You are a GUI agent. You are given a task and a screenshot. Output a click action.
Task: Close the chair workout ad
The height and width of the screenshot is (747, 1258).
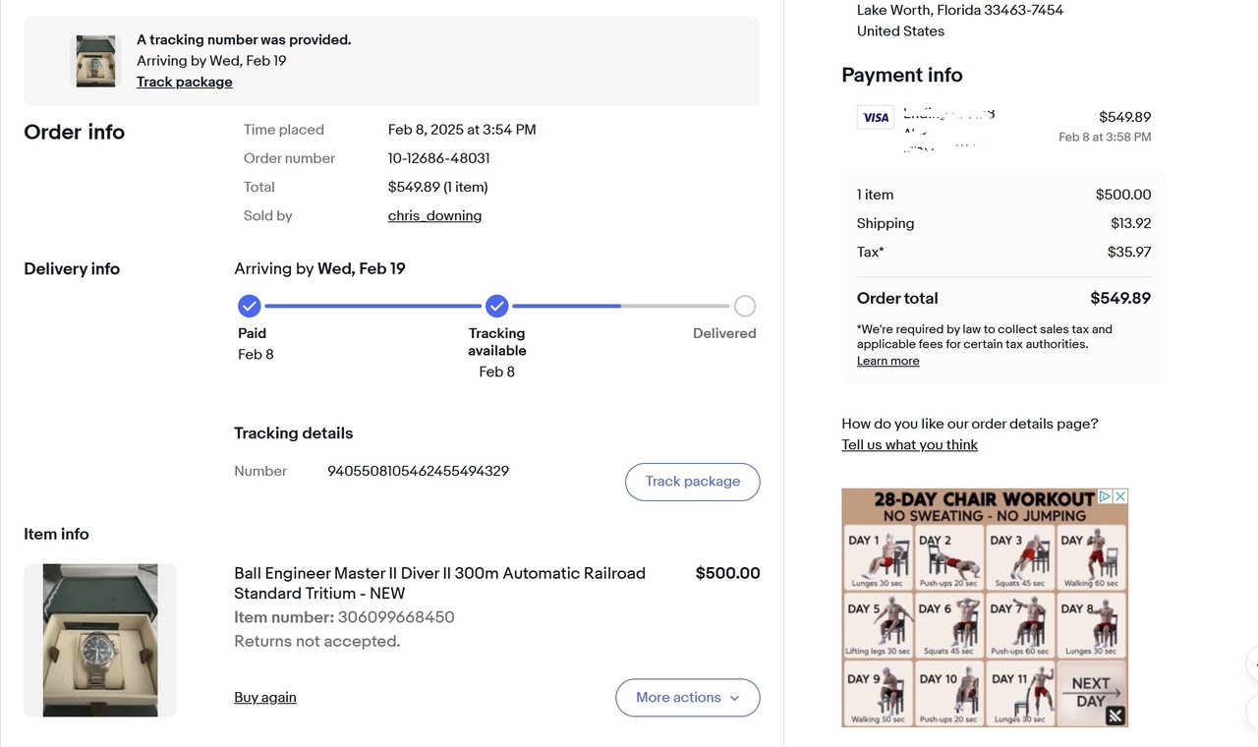point(1119,496)
